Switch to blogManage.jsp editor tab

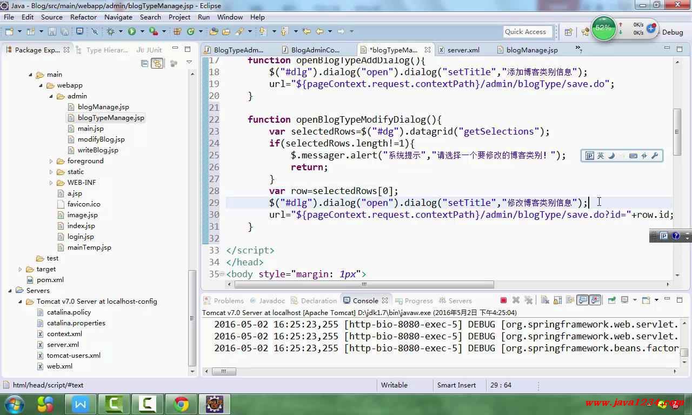(527, 50)
